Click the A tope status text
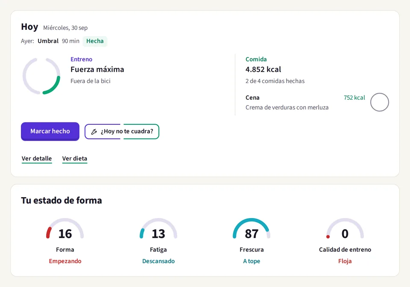The width and height of the screenshot is (410, 287). point(252,261)
